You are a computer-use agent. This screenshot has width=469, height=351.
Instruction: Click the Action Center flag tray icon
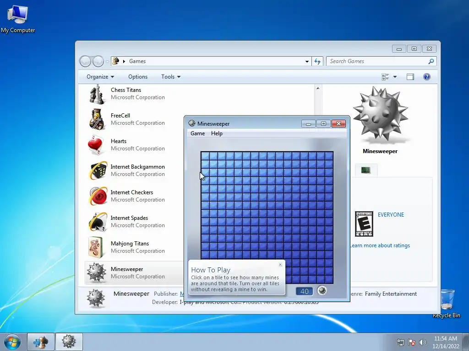click(x=412, y=342)
